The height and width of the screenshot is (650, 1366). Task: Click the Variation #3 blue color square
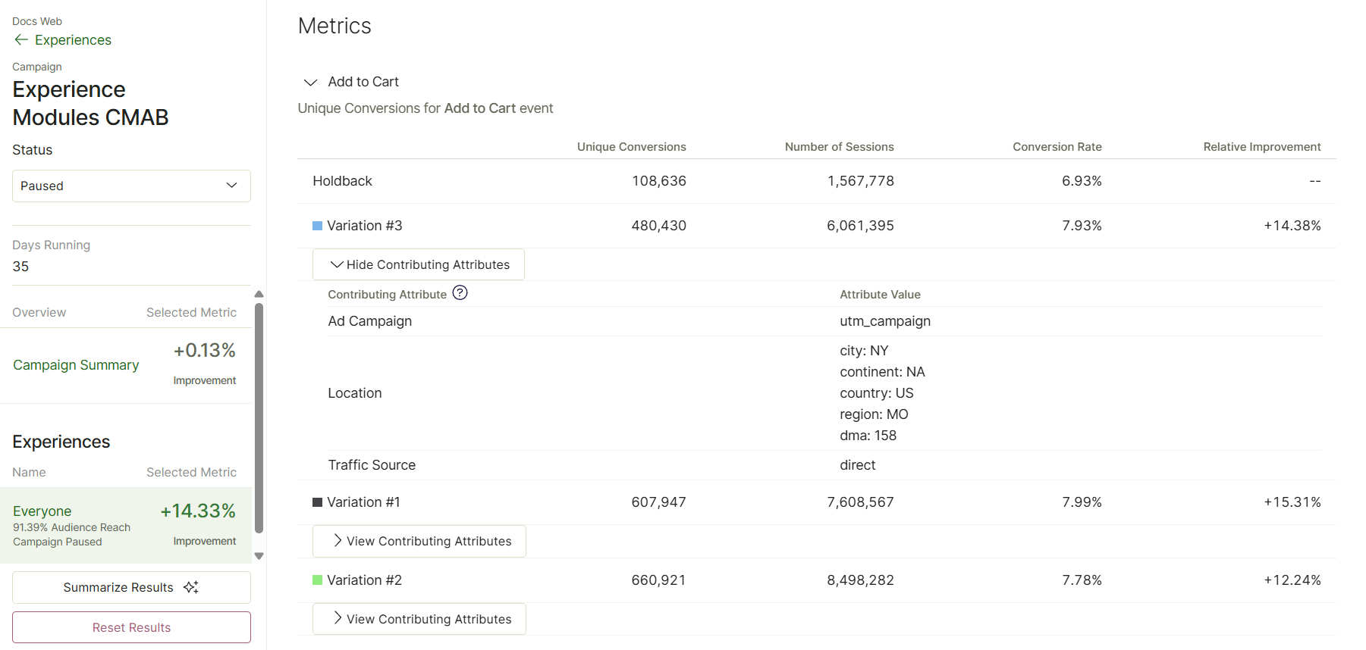click(317, 226)
